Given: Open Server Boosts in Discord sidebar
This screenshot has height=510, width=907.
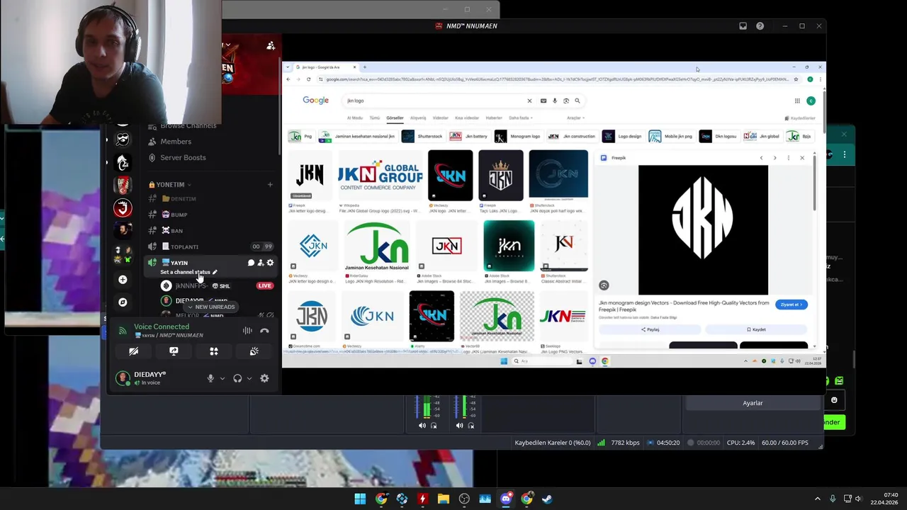Looking at the screenshot, I should click(x=183, y=157).
